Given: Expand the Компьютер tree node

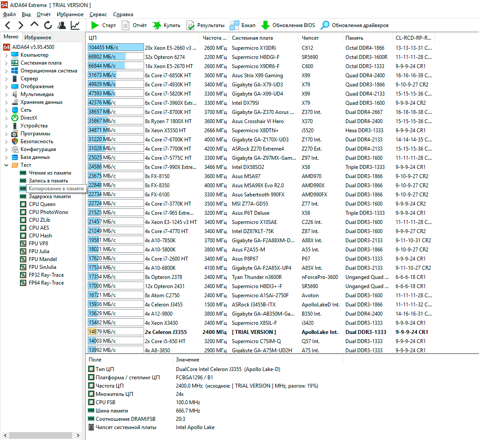Looking at the screenshot, I should (x=6, y=55).
